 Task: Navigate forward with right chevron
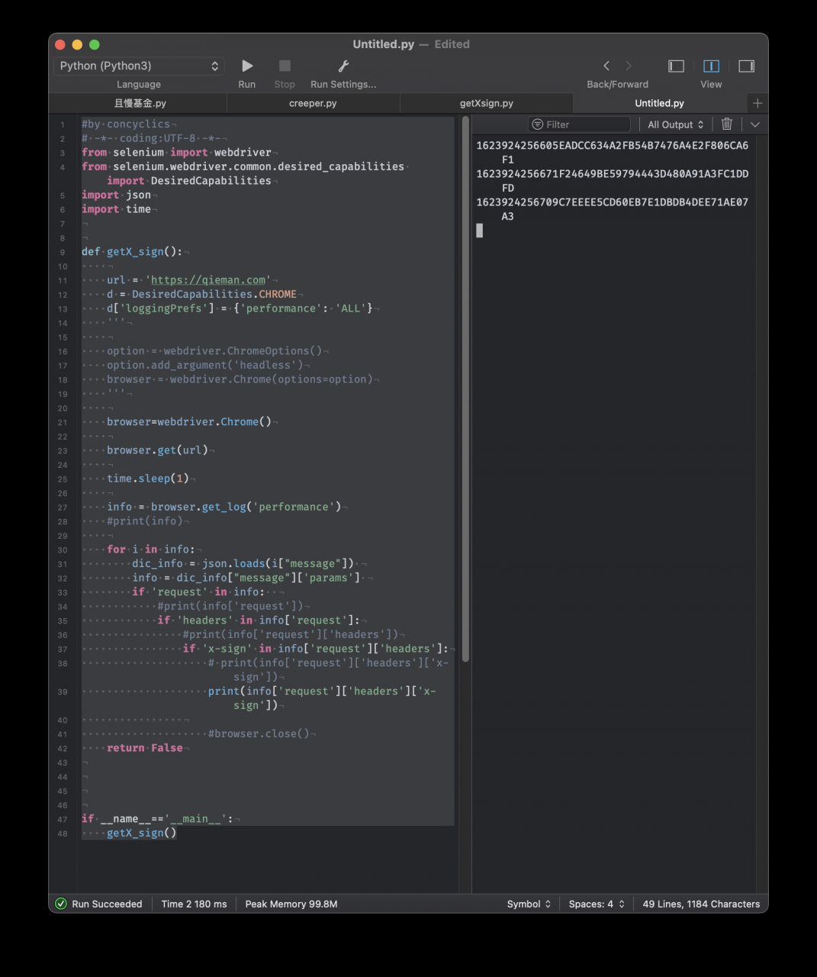629,66
